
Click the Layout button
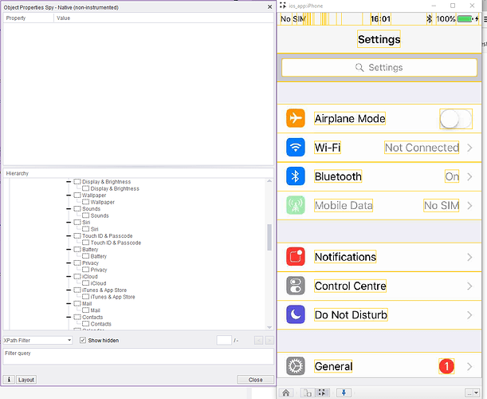(26, 380)
